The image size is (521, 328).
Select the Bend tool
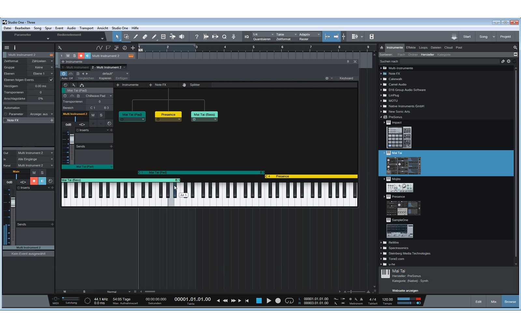pyautogui.click(x=173, y=37)
